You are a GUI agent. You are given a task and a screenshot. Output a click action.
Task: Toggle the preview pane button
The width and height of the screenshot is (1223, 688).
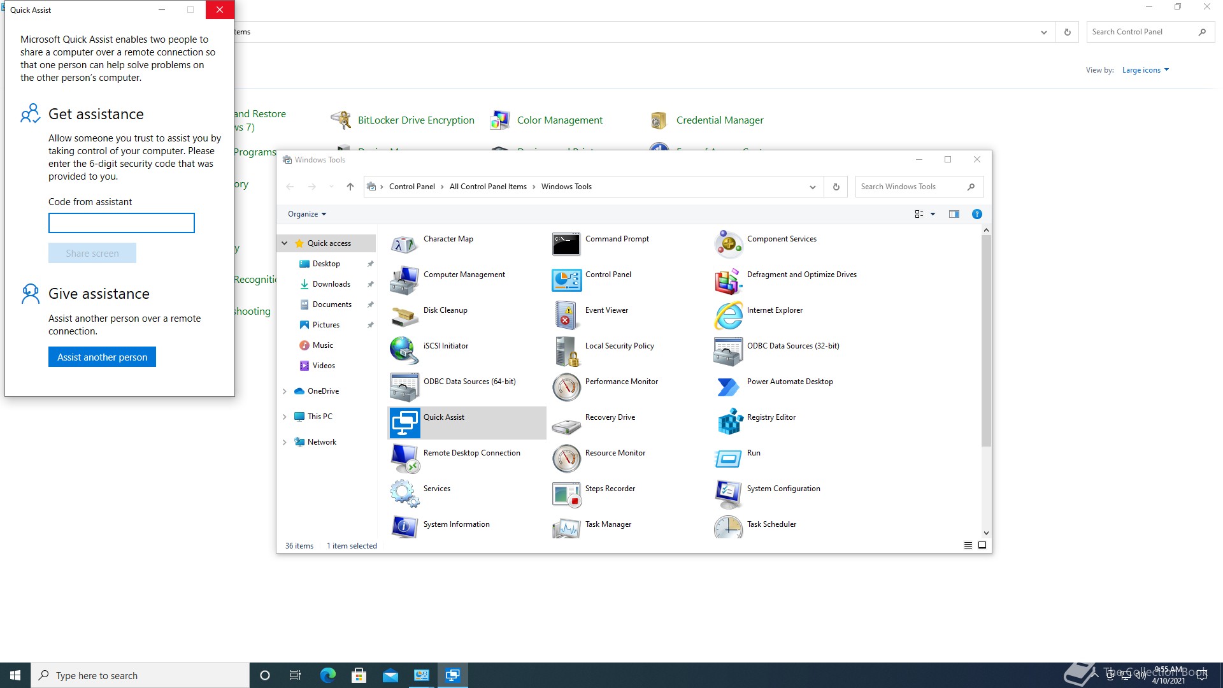pos(954,214)
